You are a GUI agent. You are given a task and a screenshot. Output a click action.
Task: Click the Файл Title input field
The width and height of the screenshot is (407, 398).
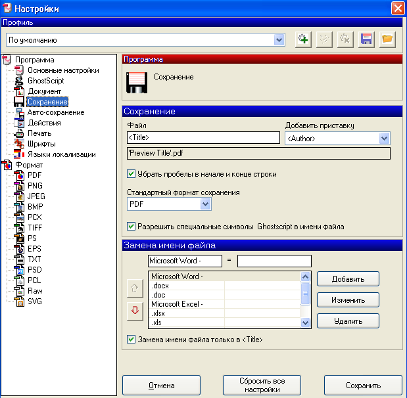pos(204,137)
